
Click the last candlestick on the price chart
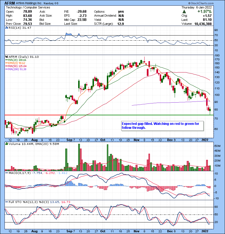point(210,111)
